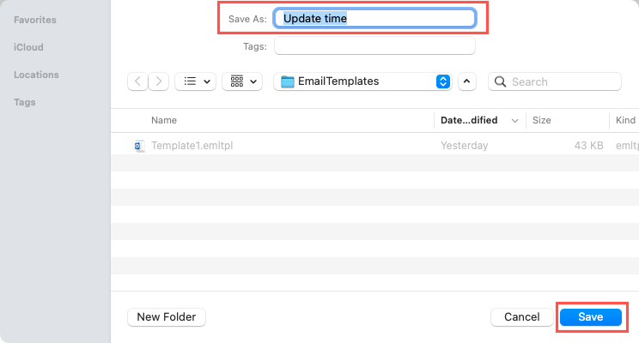Click the Save button

591,317
